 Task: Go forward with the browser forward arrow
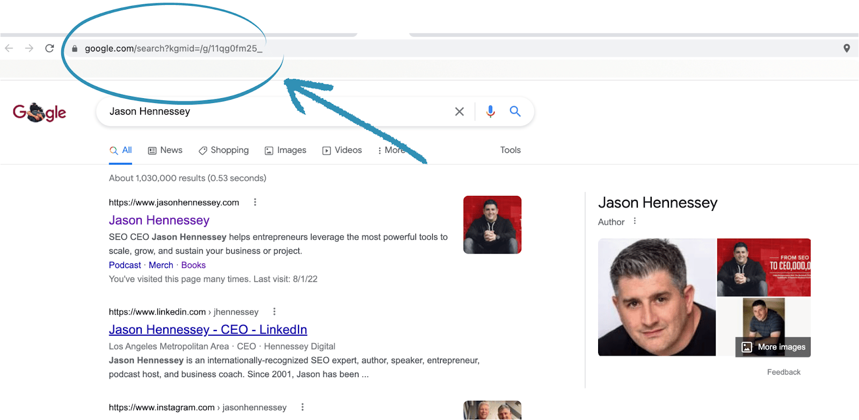[29, 48]
